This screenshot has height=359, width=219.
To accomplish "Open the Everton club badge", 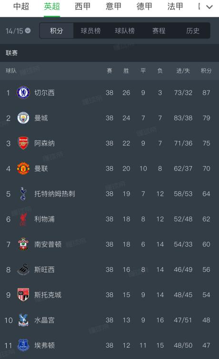I will pos(23,345).
